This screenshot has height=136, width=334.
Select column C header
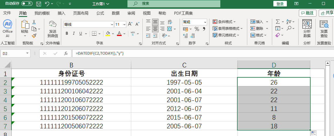pos(184,65)
